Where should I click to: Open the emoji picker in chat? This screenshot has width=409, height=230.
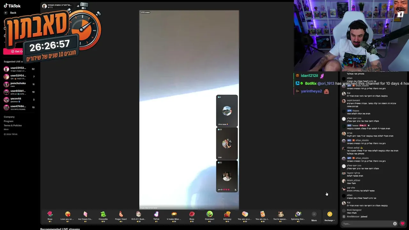(x=395, y=224)
